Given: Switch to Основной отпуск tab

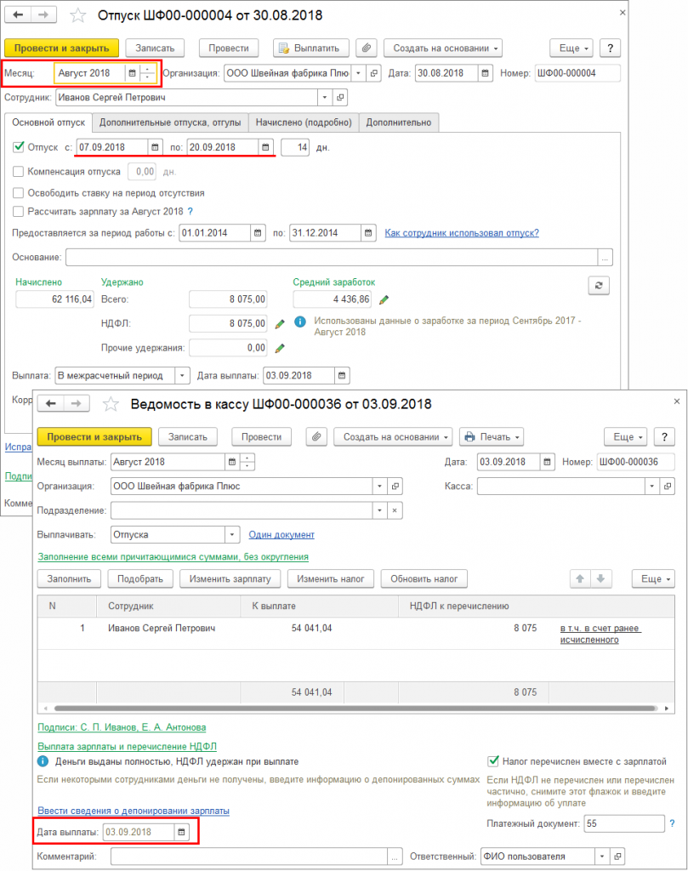Looking at the screenshot, I should (x=48, y=122).
